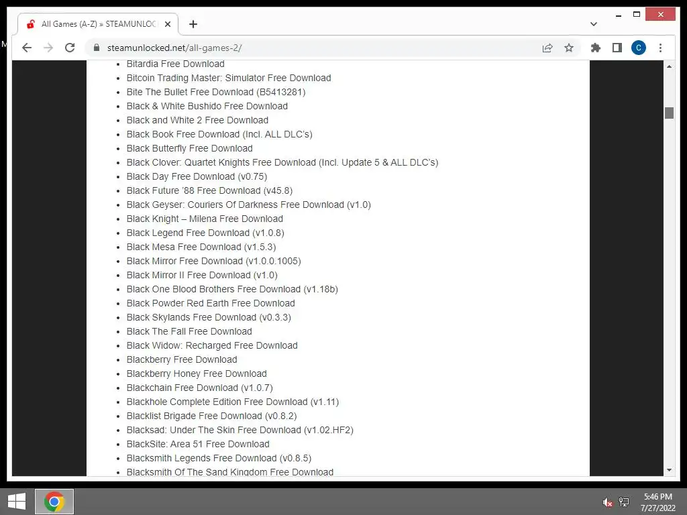Open Bitardia Free Download link
This screenshot has height=515, width=687.
pos(176,64)
